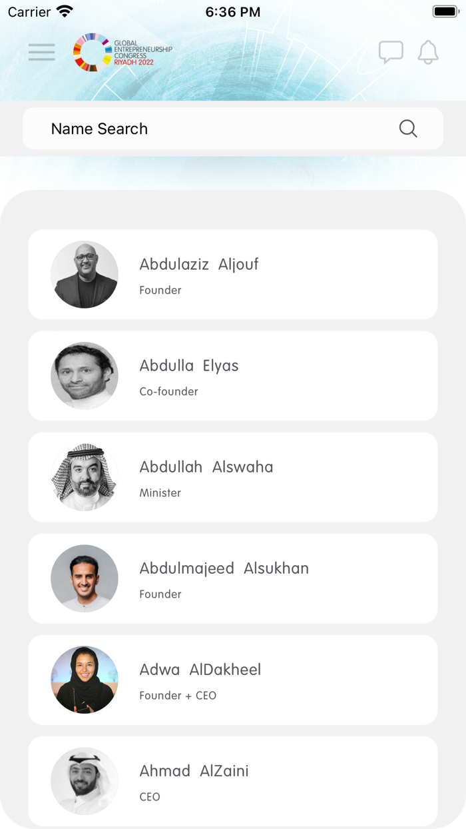466x829 pixels.
Task: Select the Abdulaziz Aljouf founder entry
Action: click(x=233, y=275)
